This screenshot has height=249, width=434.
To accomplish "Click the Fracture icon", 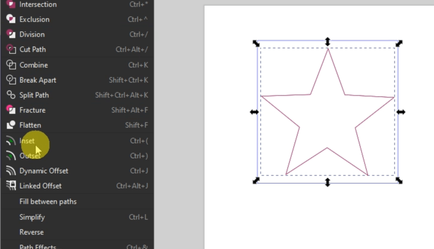I will point(10,110).
